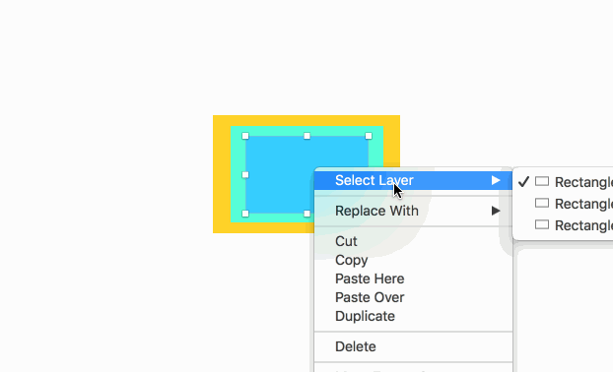The image size is (613, 372).
Task: Click Paste Over in the context menu
Action: [370, 297]
